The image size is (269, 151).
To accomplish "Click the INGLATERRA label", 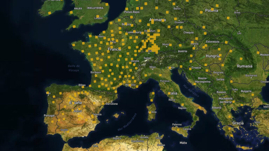I will pyautogui.click(x=95, y=8).
